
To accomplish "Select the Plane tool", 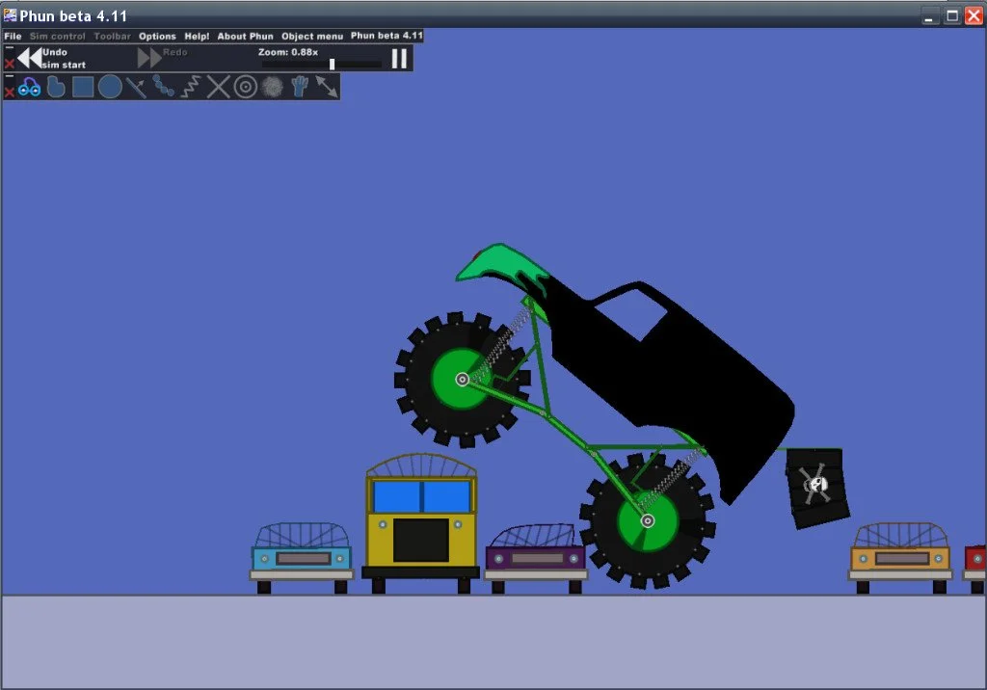I will pyautogui.click(x=136, y=87).
